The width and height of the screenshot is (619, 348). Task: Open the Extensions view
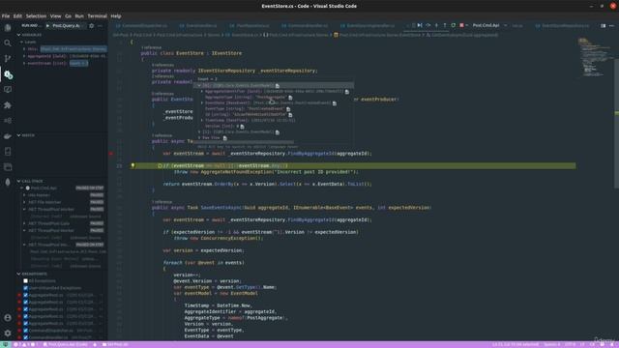(x=8, y=105)
